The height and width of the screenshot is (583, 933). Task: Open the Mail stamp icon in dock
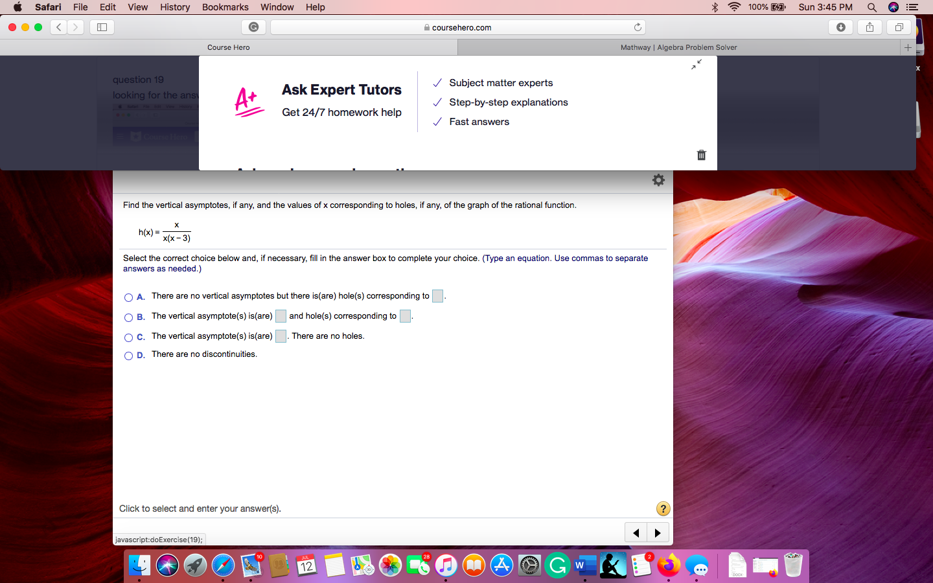[251, 566]
